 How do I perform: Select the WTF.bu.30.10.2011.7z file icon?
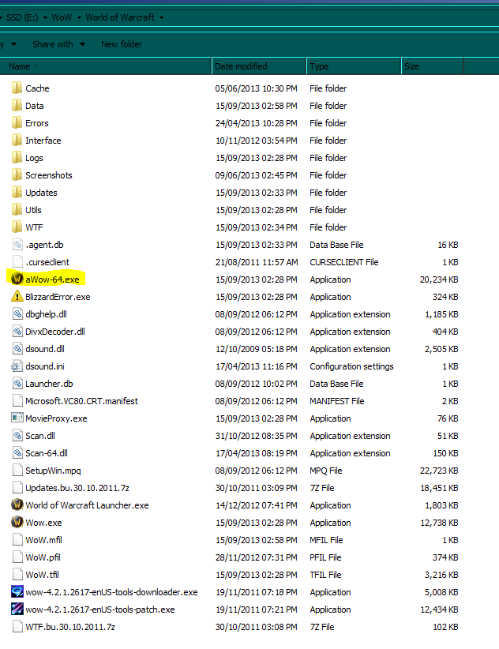17,627
